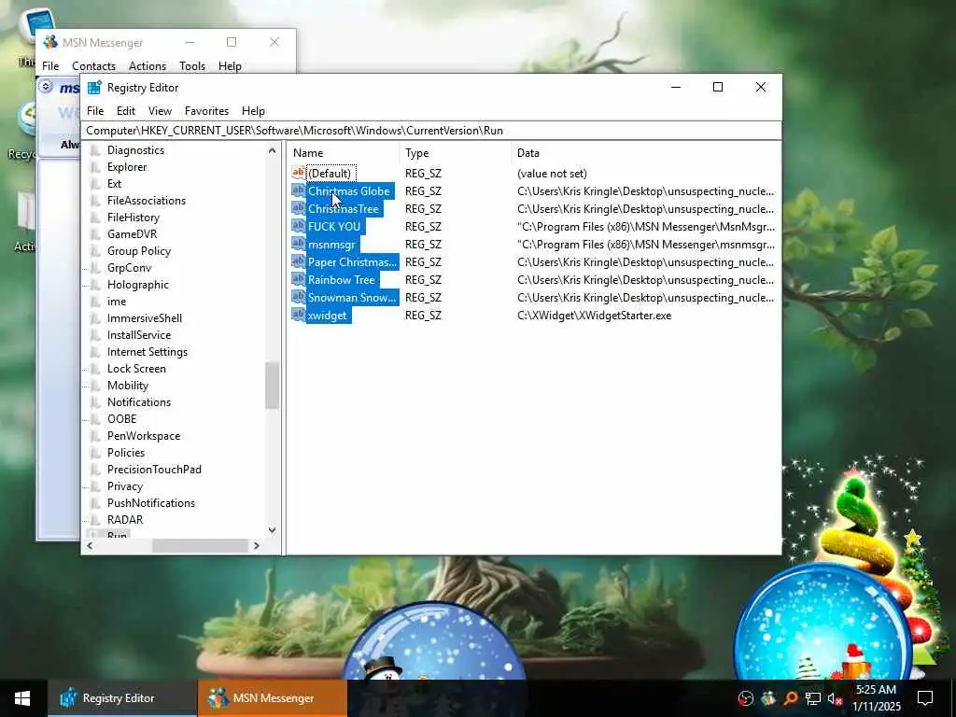This screenshot has height=717, width=956.
Task: Open the Favorites menu in Registry Editor
Action: tap(206, 111)
